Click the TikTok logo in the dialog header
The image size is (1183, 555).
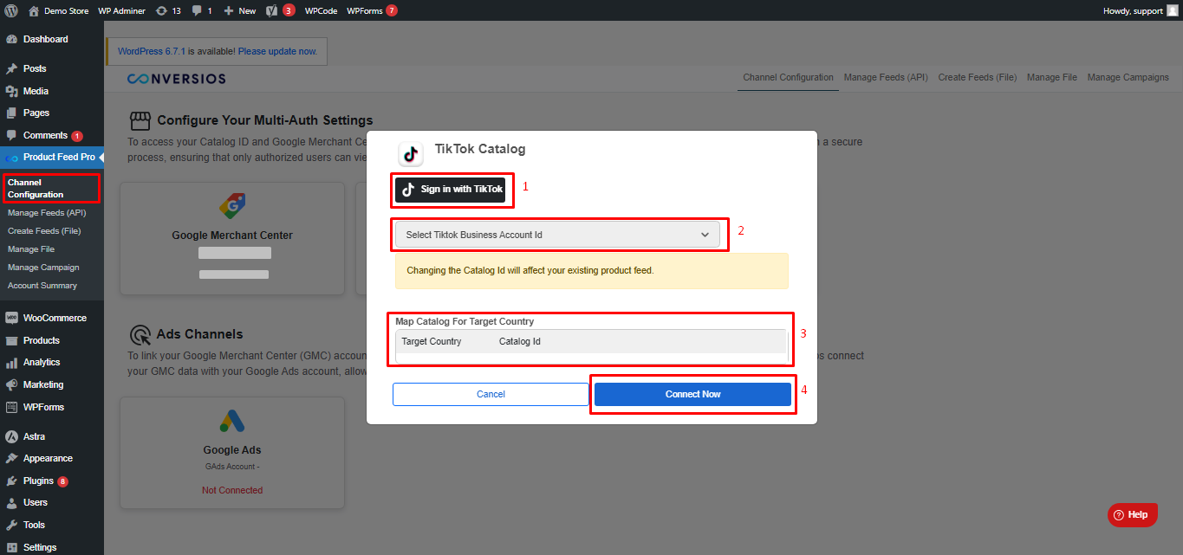coord(411,154)
